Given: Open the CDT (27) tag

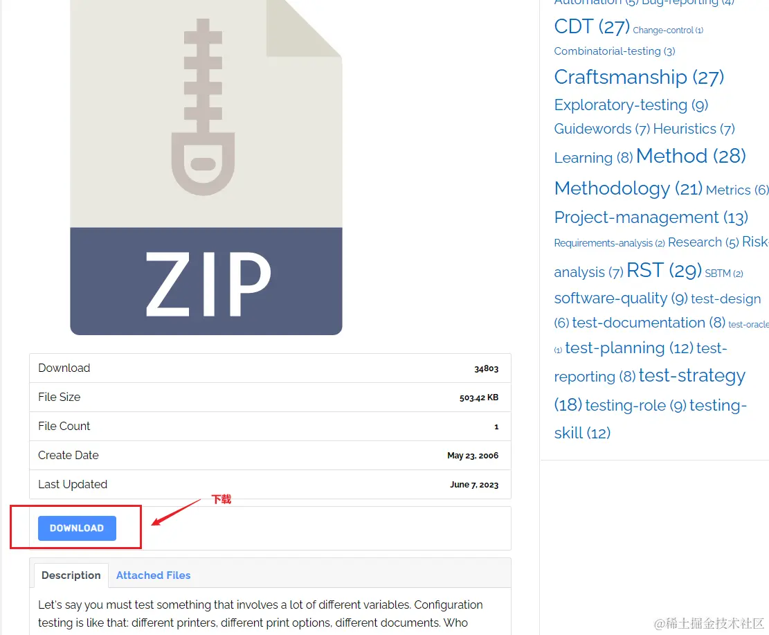Looking at the screenshot, I should pyautogui.click(x=592, y=27).
